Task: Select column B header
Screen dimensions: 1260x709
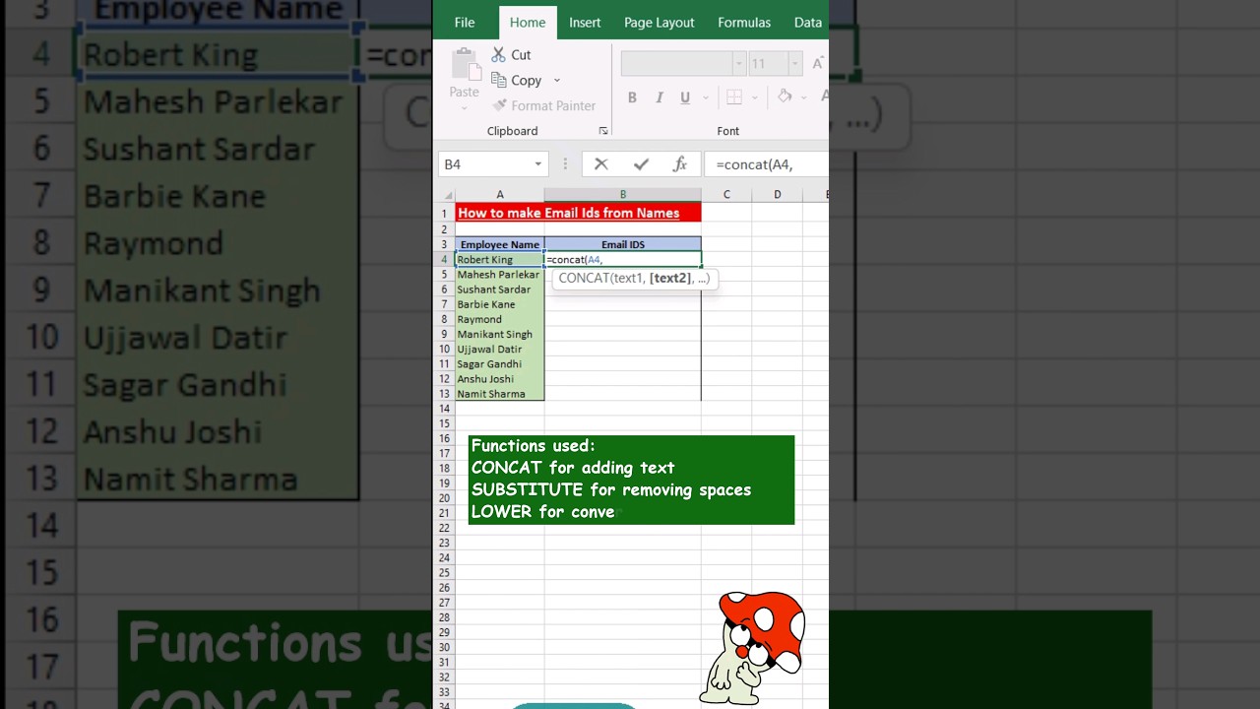Action: point(623,195)
